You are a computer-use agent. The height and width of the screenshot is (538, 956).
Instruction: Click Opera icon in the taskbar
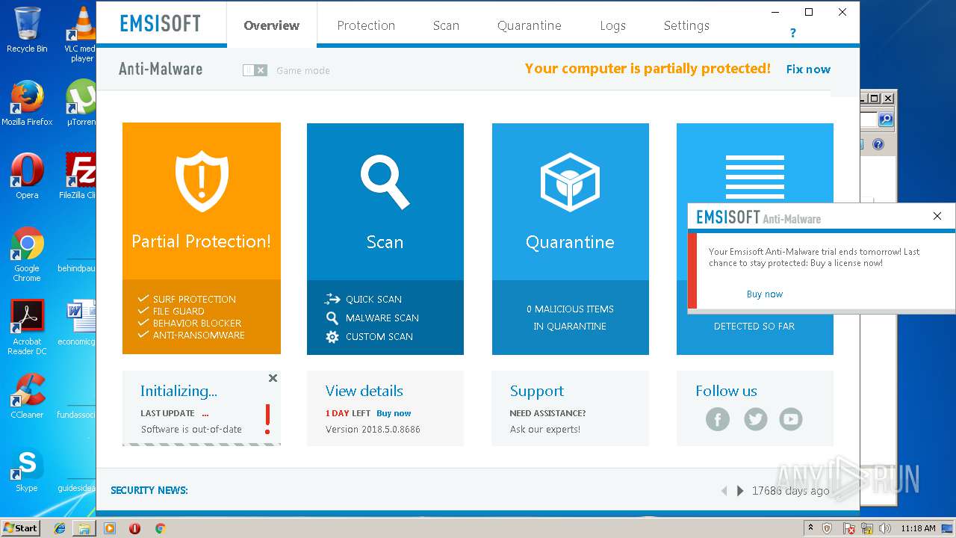[x=134, y=528]
